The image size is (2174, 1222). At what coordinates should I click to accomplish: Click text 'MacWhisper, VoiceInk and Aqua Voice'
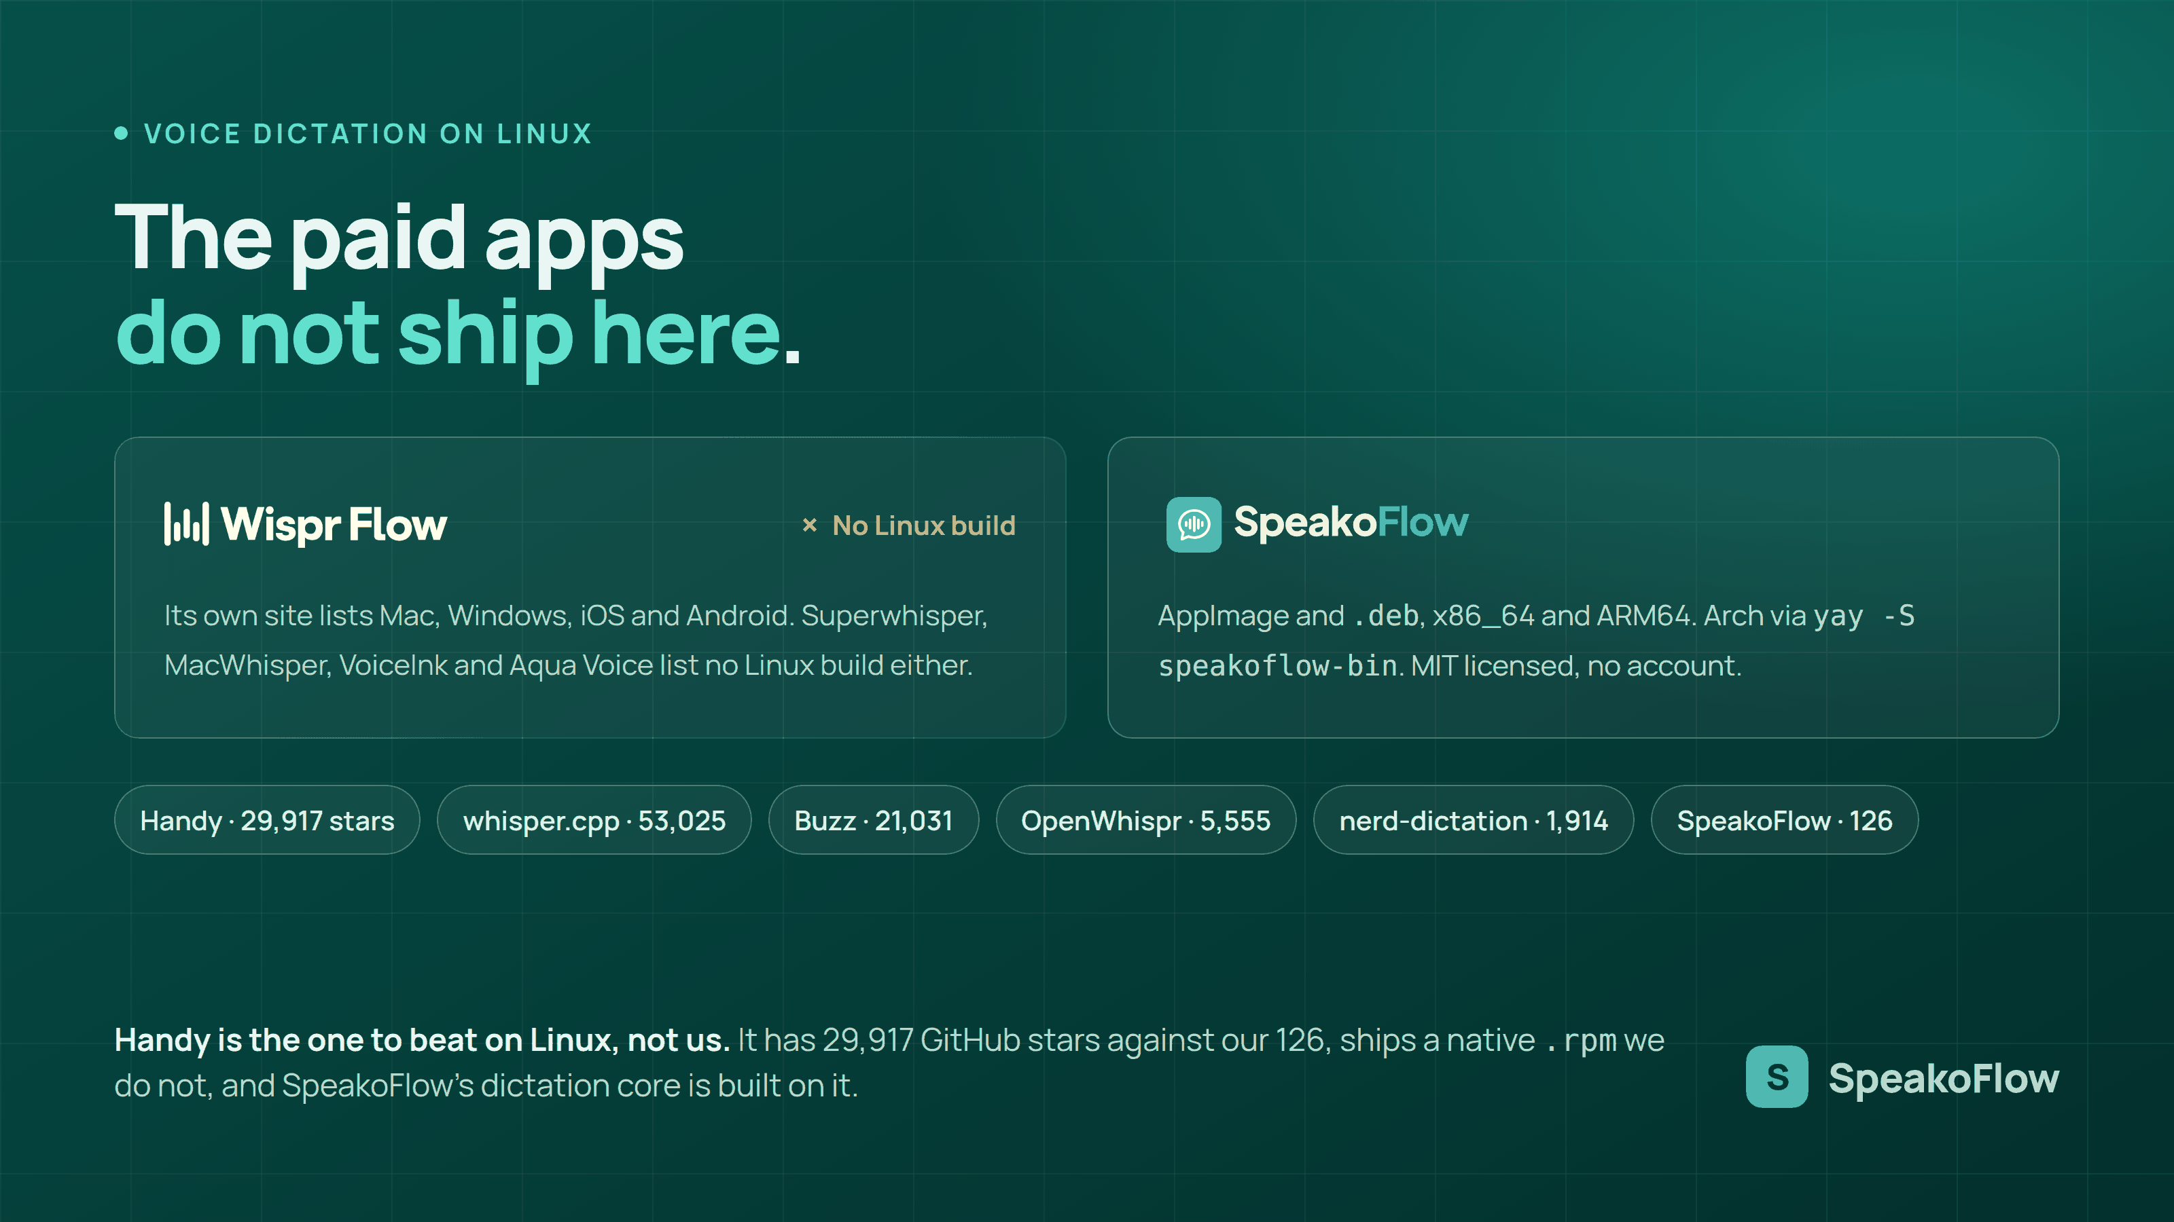coord(408,665)
